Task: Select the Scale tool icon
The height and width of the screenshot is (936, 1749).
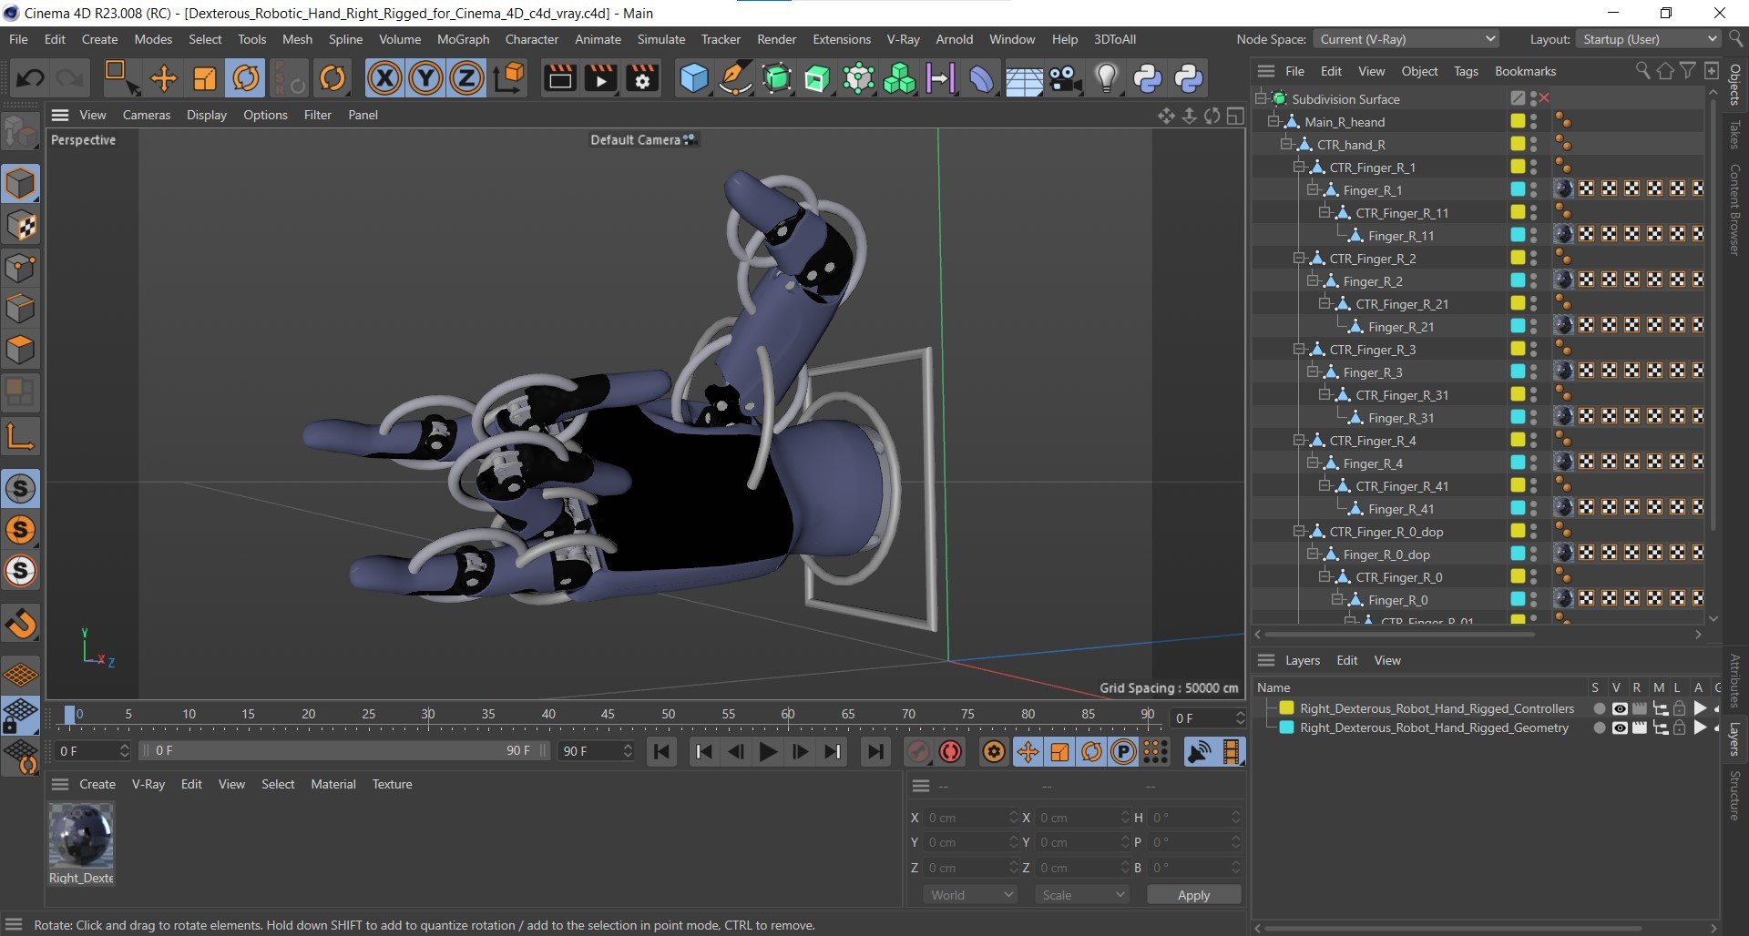Action: (204, 78)
